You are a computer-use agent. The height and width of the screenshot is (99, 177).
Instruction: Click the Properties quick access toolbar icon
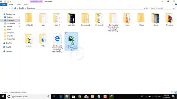click(x=5, y=1)
